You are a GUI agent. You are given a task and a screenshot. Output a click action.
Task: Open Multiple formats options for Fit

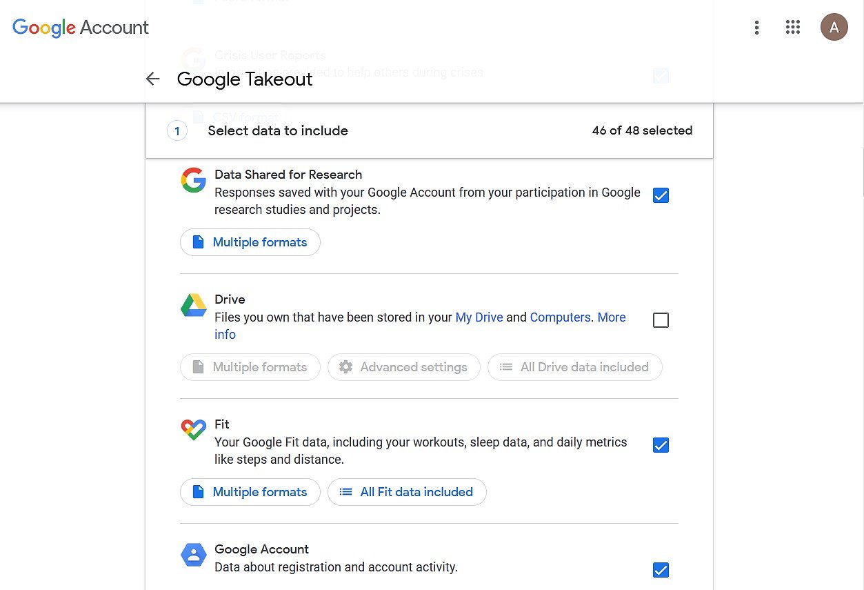click(250, 492)
